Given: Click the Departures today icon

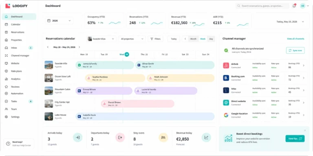Looking at the screenshot, I should [x=120, y=137].
